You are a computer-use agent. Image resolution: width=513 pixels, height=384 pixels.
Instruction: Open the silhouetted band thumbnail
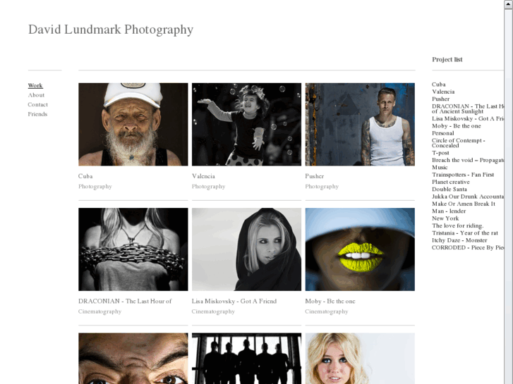[x=246, y=359]
